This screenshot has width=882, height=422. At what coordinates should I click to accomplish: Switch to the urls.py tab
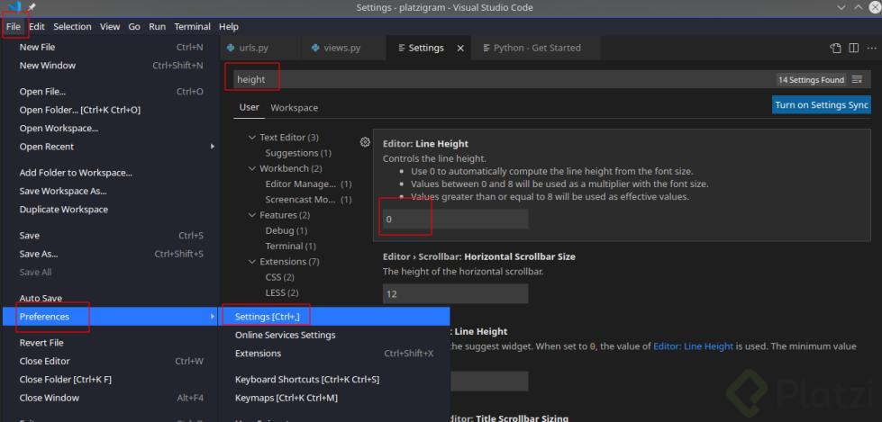tap(259, 48)
